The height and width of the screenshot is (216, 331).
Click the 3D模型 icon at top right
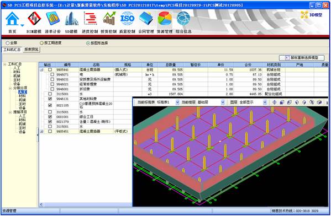click(x=311, y=15)
